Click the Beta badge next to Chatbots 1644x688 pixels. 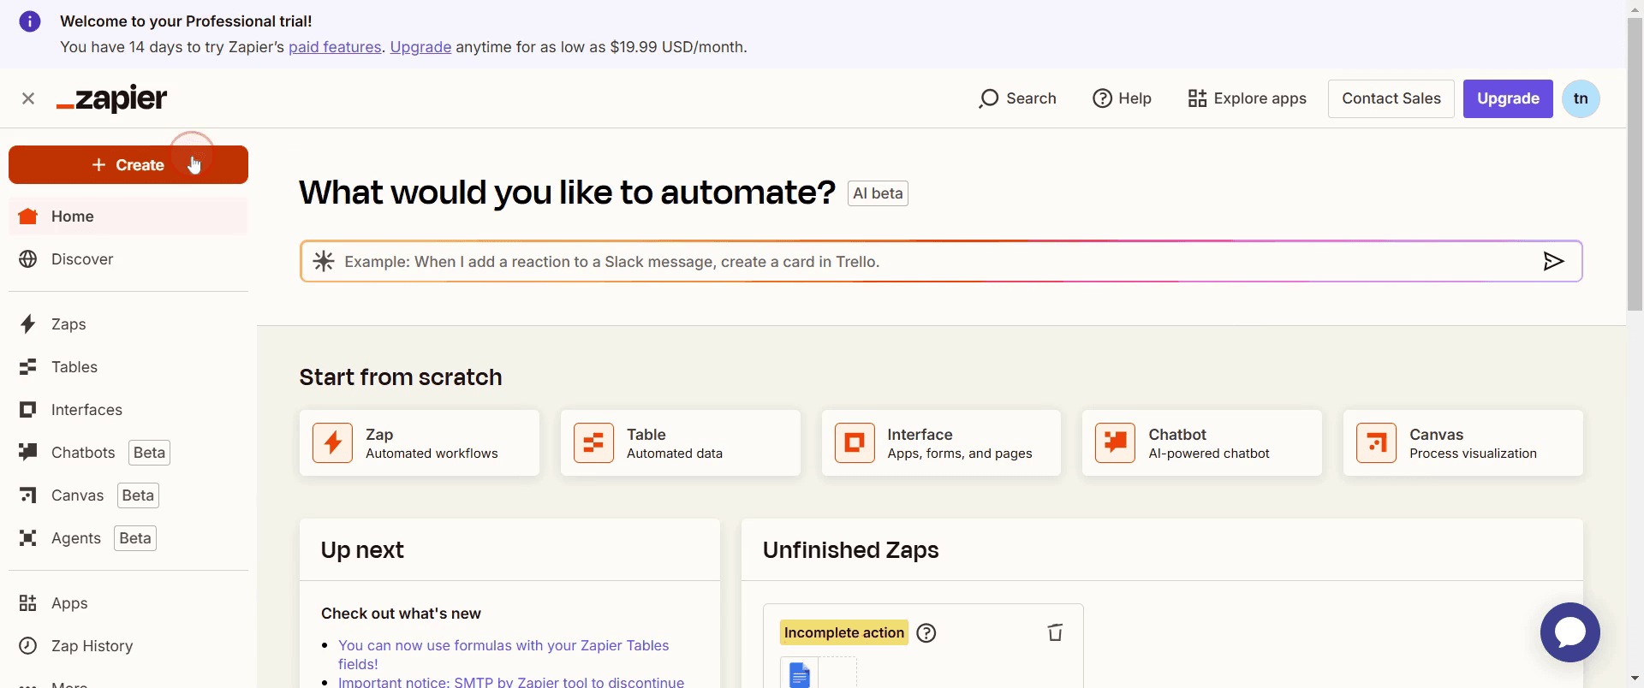pyautogui.click(x=149, y=453)
